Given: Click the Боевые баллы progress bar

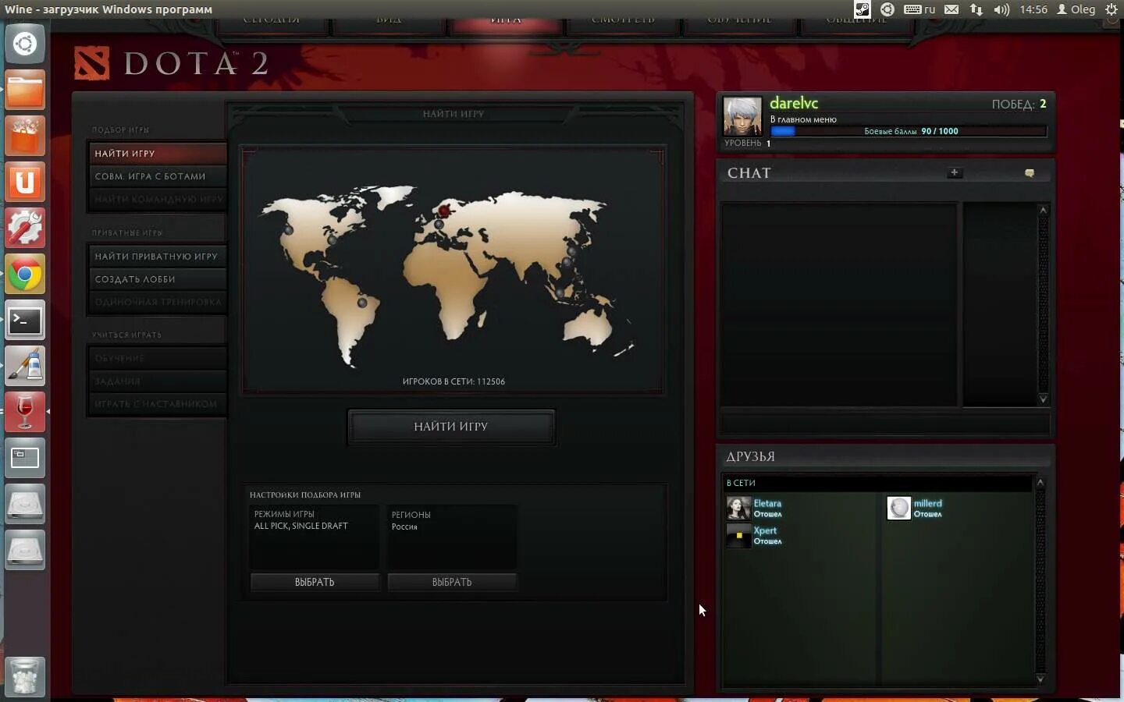Looking at the screenshot, I should point(909,131).
